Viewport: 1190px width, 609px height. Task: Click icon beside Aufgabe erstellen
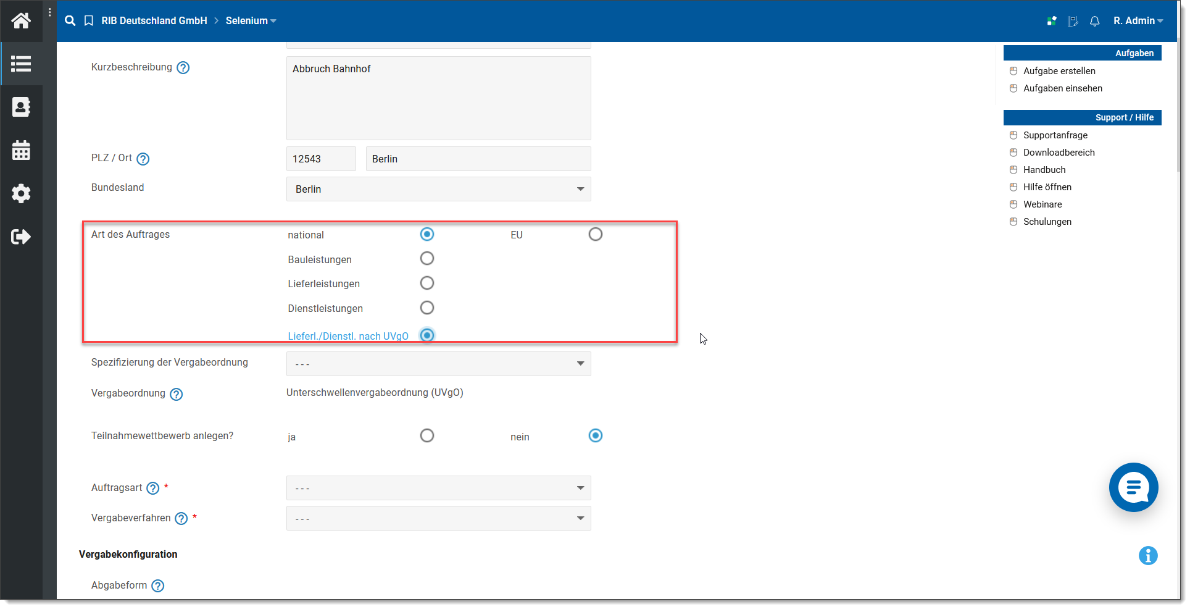tap(1013, 71)
